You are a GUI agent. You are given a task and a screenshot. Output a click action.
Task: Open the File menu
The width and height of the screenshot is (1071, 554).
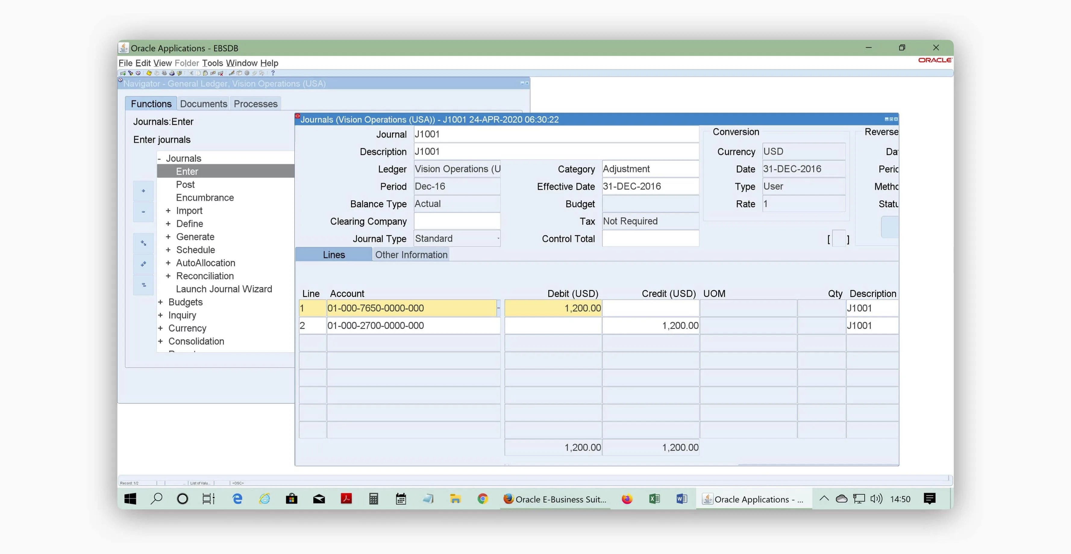[x=125, y=63]
